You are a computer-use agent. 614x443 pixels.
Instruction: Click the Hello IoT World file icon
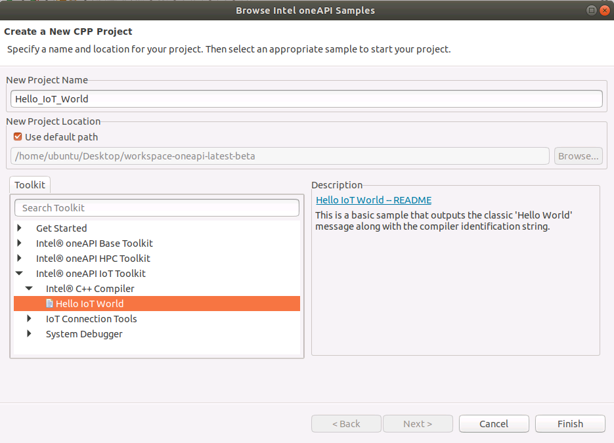point(49,304)
